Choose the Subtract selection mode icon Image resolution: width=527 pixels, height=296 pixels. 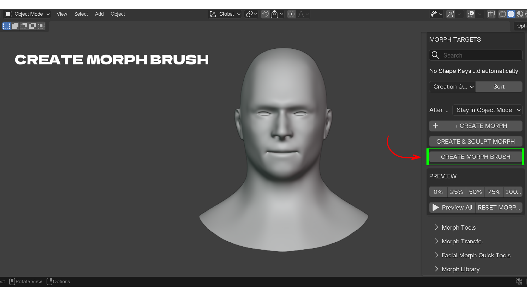pyautogui.click(x=24, y=26)
